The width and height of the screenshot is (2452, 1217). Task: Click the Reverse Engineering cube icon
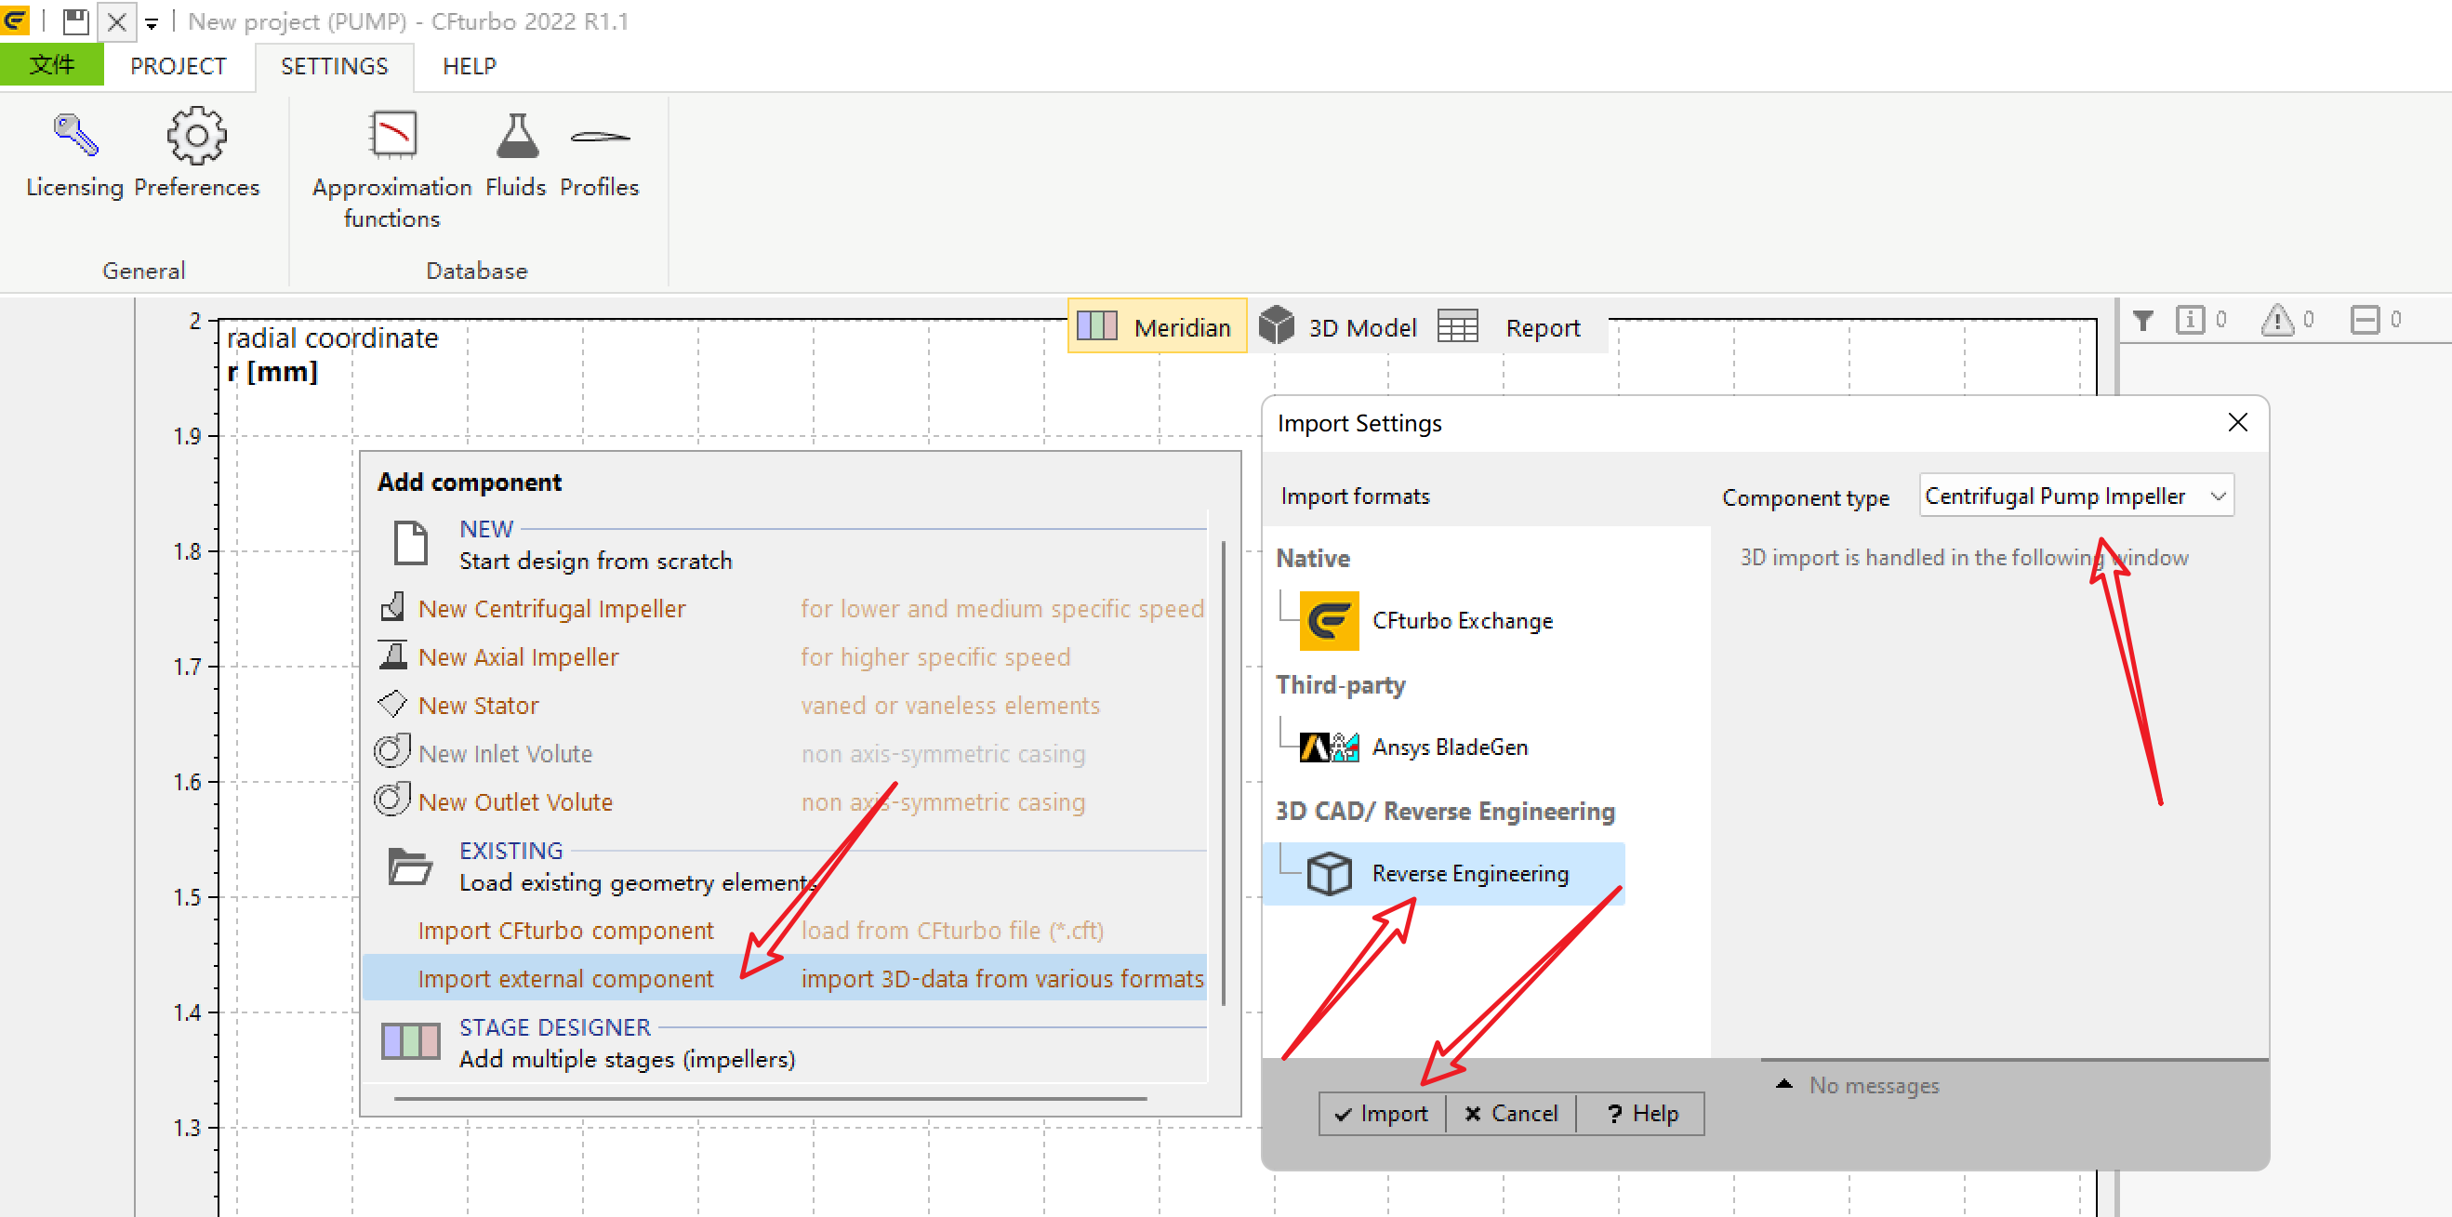tap(1330, 874)
